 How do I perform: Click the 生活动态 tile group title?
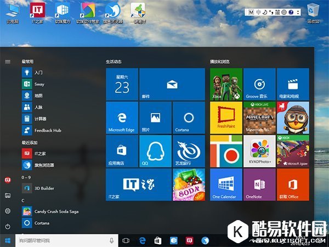[x=114, y=61]
